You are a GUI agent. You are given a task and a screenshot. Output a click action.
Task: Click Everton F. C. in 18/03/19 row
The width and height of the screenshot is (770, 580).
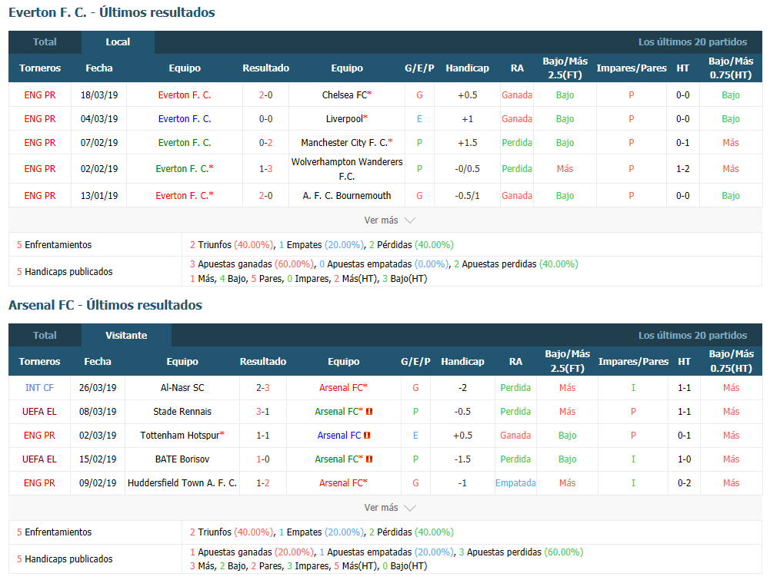pyautogui.click(x=185, y=95)
